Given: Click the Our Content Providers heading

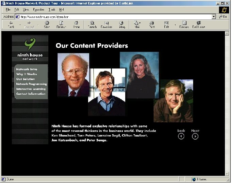Looking at the screenshot, I should pos(92,46).
